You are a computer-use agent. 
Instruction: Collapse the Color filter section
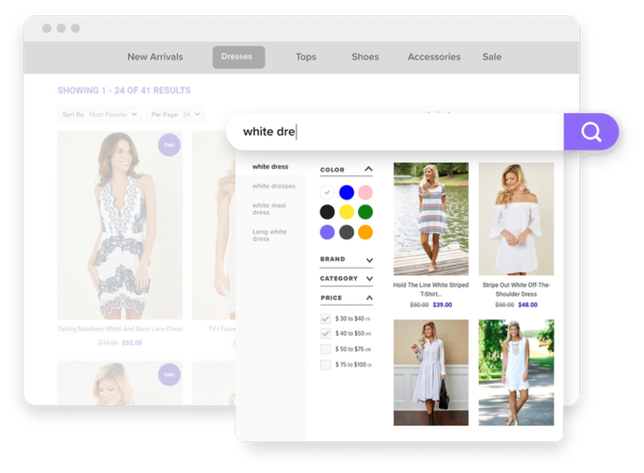coord(369,169)
